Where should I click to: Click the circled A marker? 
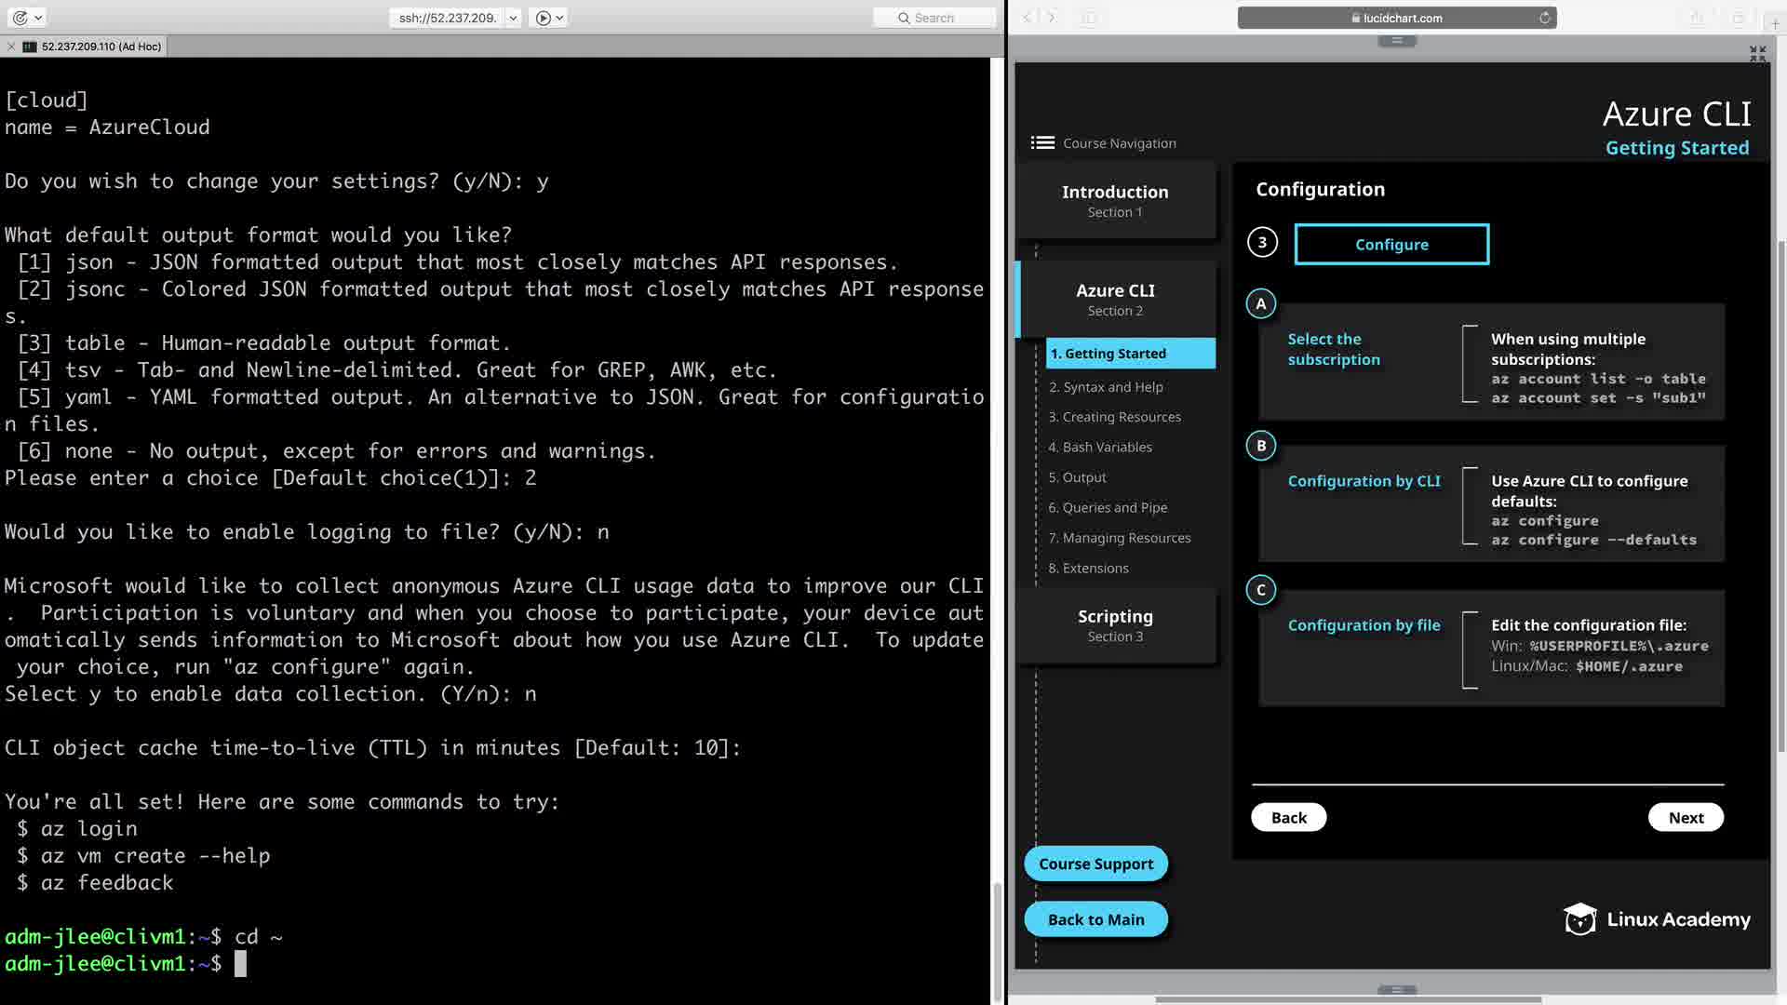click(x=1261, y=303)
